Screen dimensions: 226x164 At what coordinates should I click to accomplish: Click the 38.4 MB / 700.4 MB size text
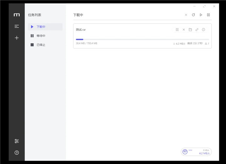pos(87,43)
